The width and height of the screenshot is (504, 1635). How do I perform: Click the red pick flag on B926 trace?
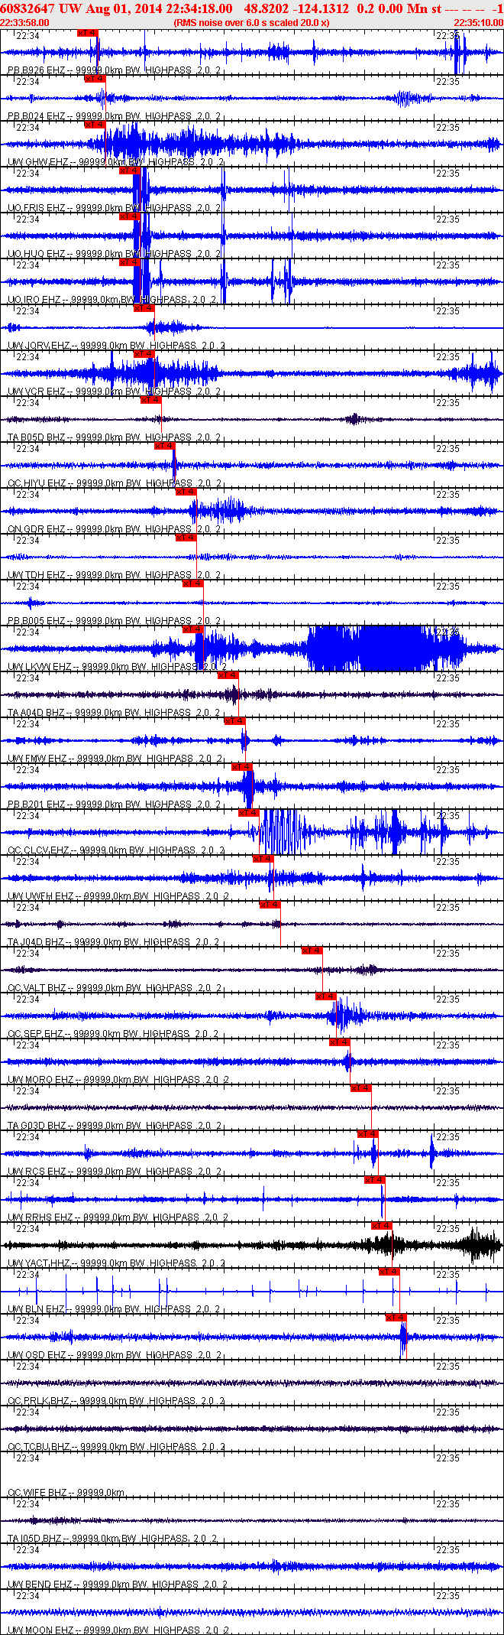(87, 33)
